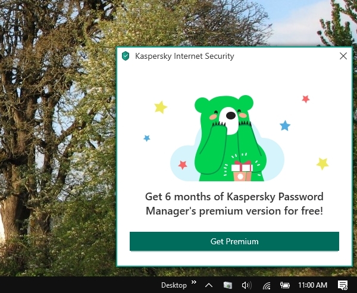
Task: Click the large blue star right of bear
Action: click(285, 125)
